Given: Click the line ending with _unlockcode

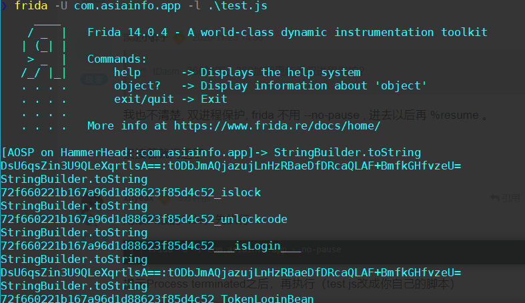Looking at the screenshot, I should (x=144, y=220).
